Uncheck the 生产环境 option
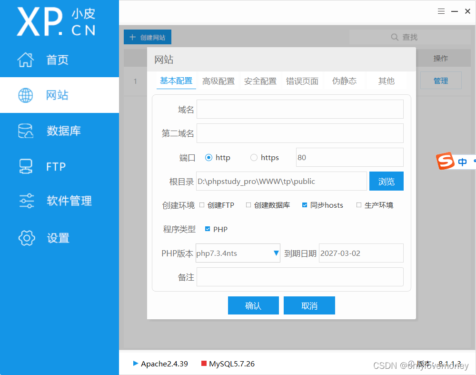The width and height of the screenshot is (476, 375). pos(358,205)
